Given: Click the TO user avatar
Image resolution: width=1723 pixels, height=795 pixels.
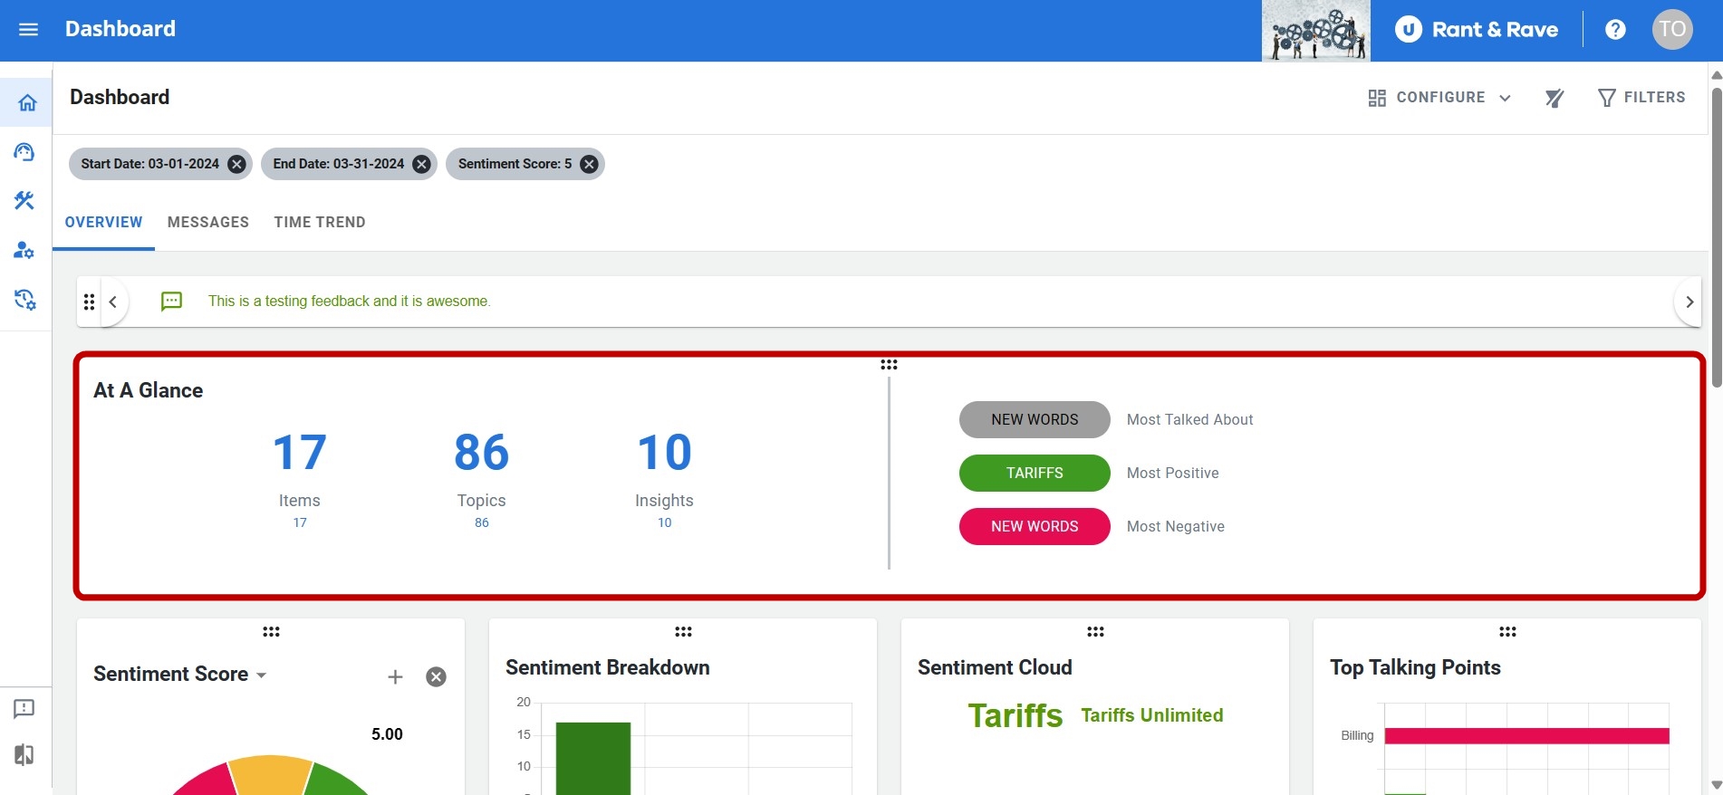Looking at the screenshot, I should pos(1671,30).
